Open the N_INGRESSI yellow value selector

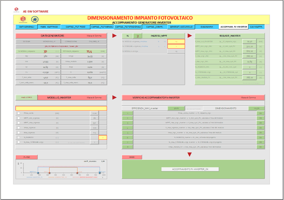103,137
